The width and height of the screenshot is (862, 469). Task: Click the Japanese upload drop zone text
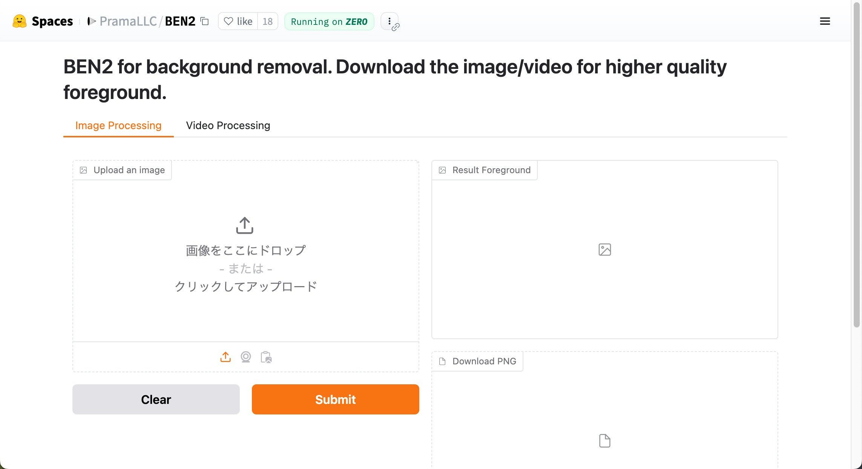pos(246,251)
